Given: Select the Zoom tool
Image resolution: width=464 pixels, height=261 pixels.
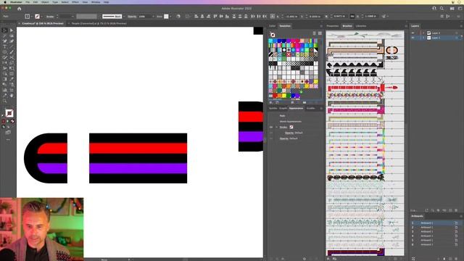Looking at the screenshot, I should point(4,101).
